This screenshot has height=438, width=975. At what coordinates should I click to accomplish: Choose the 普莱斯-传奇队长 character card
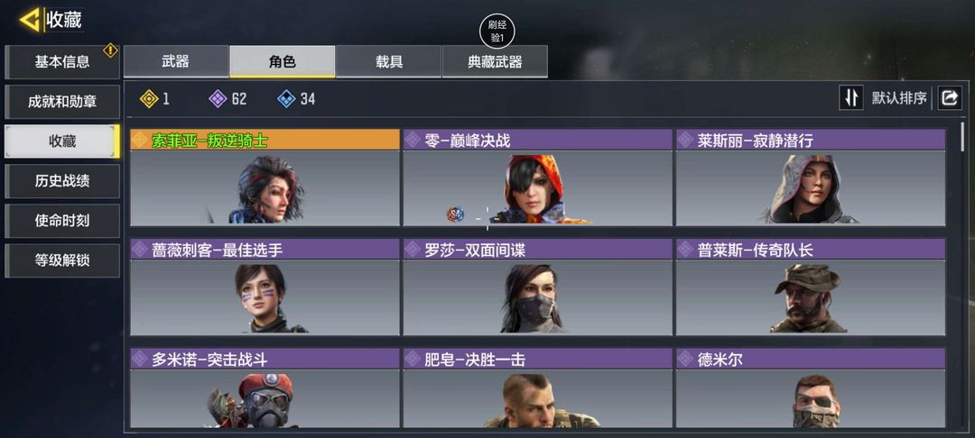811,287
